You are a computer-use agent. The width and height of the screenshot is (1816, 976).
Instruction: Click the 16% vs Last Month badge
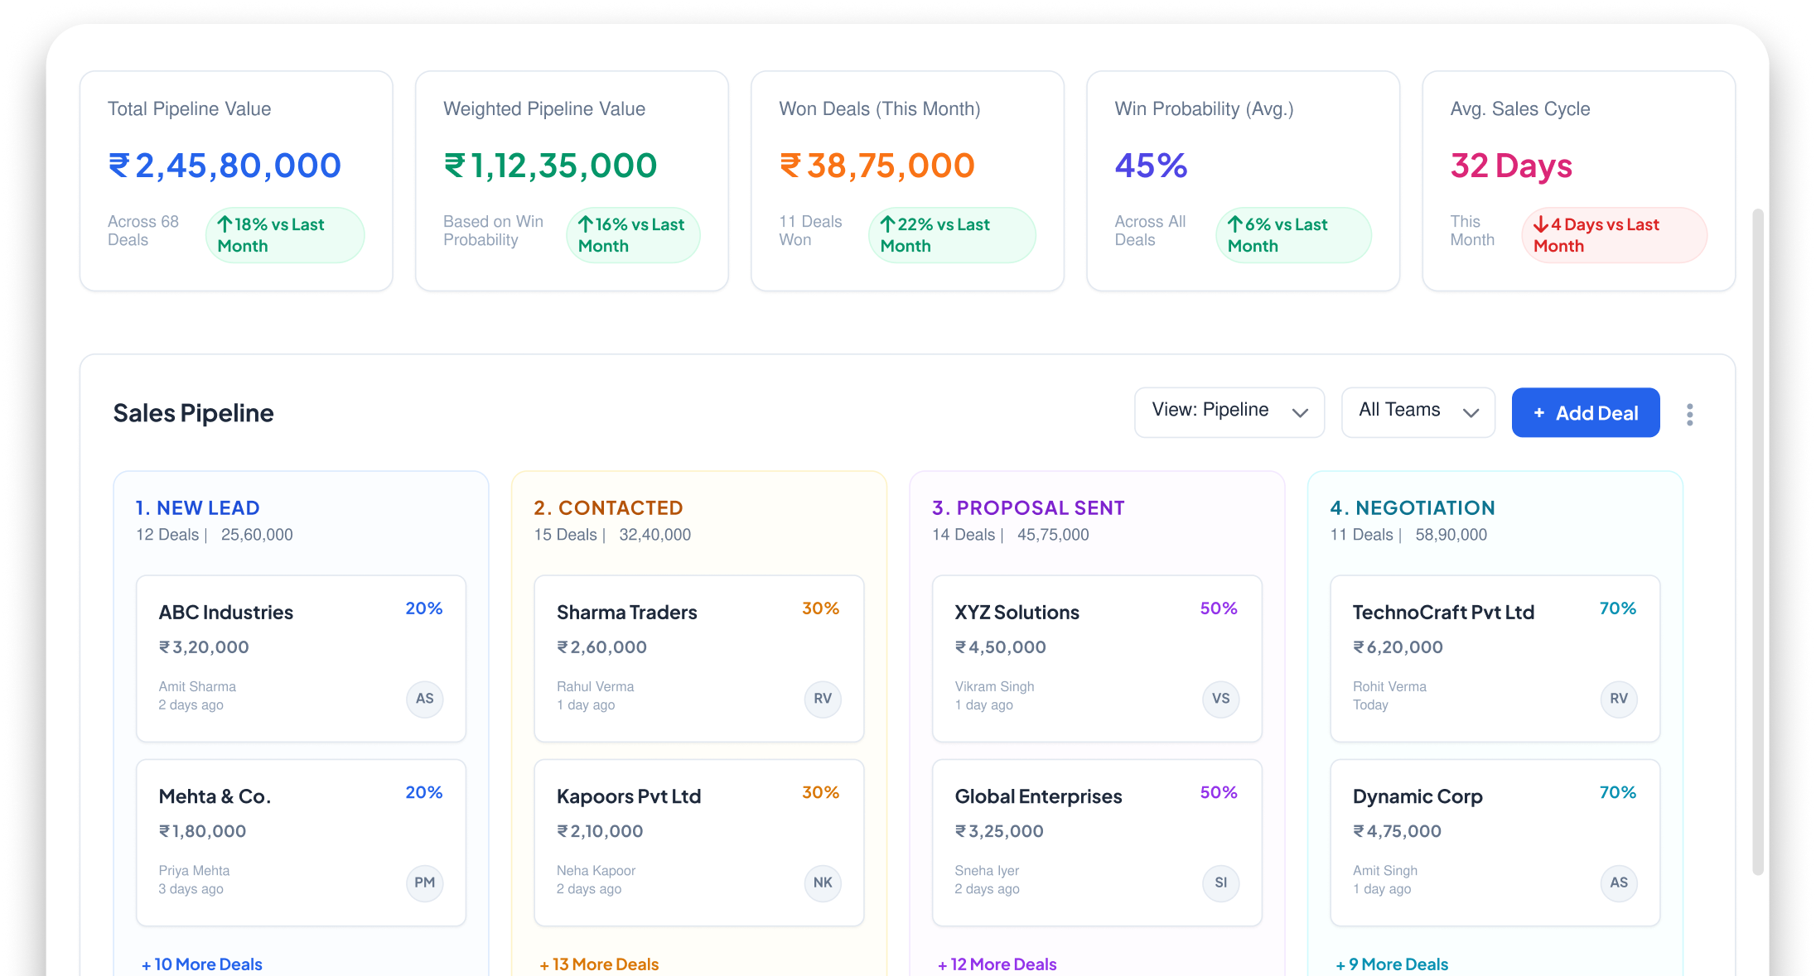pos(633,235)
